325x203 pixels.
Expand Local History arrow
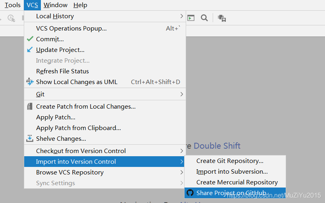point(182,16)
